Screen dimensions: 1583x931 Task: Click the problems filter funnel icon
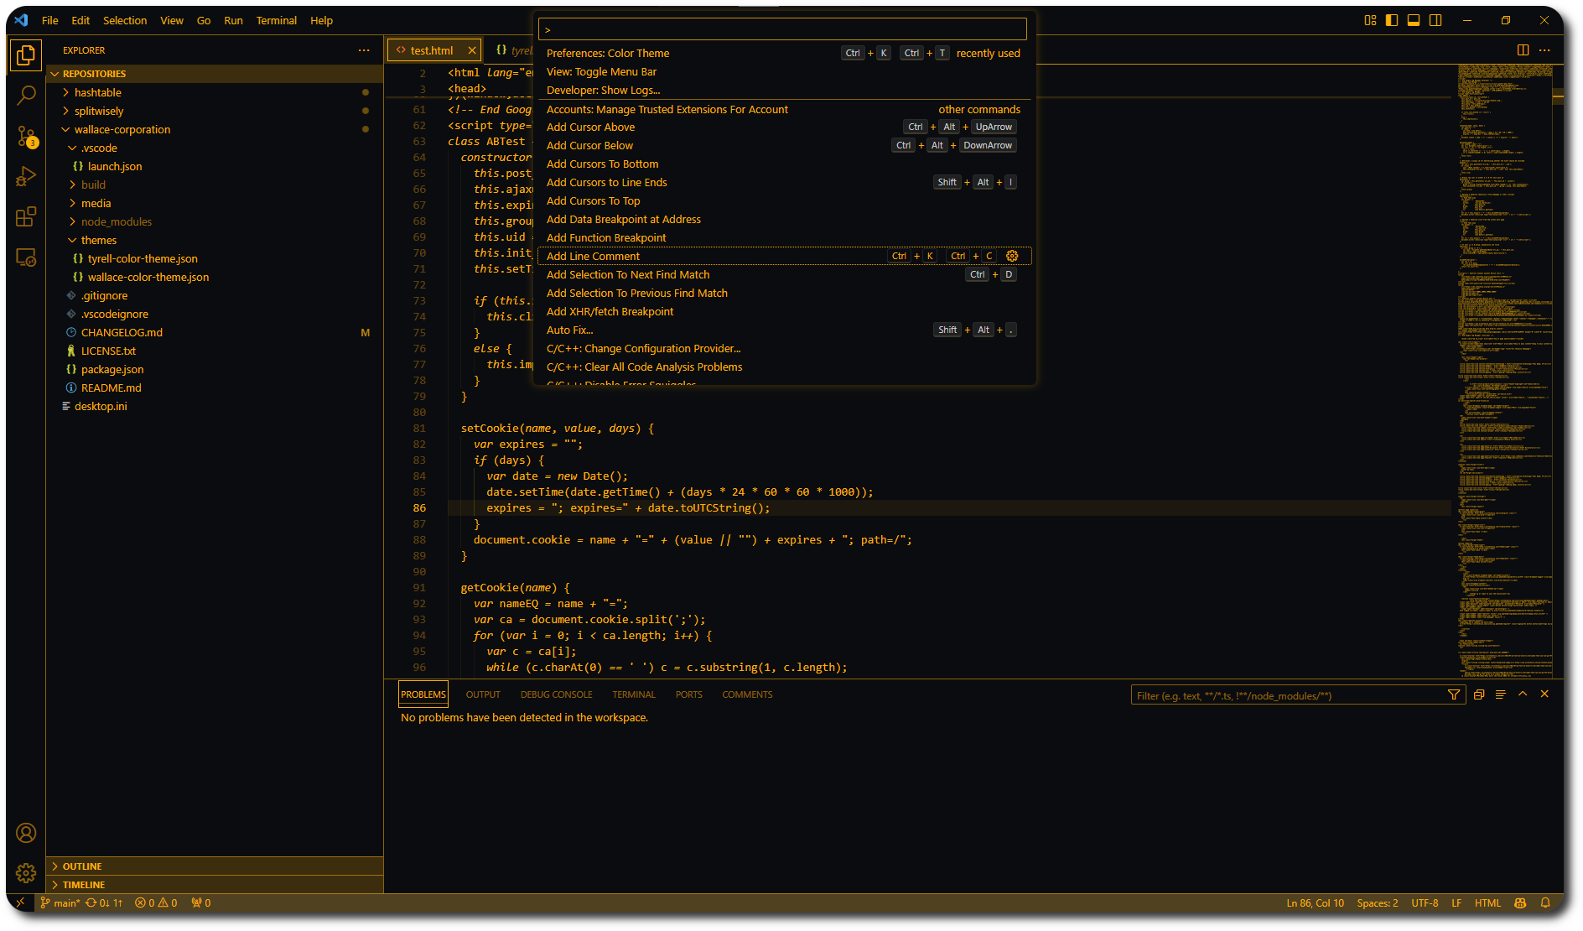1454,694
